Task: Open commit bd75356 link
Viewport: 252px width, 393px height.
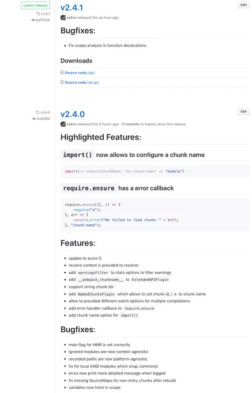Action: tap(43, 20)
